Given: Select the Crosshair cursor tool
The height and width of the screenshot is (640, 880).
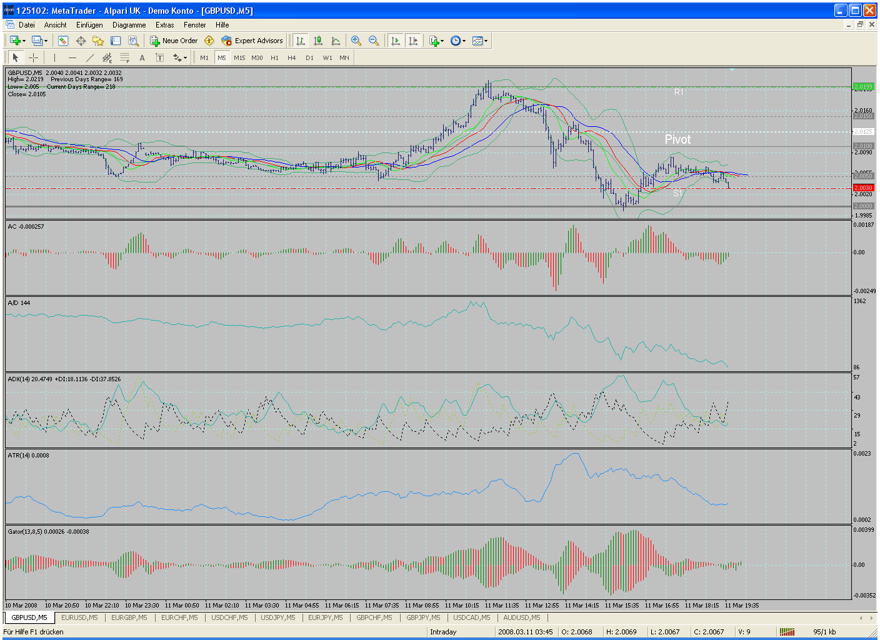Looking at the screenshot, I should pyautogui.click(x=34, y=57).
